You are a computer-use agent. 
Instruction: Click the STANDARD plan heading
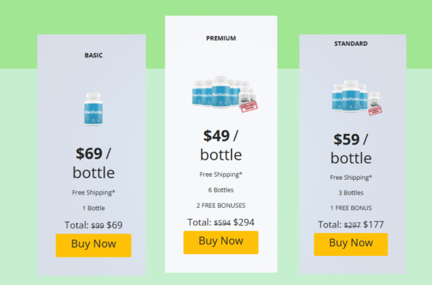click(351, 43)
